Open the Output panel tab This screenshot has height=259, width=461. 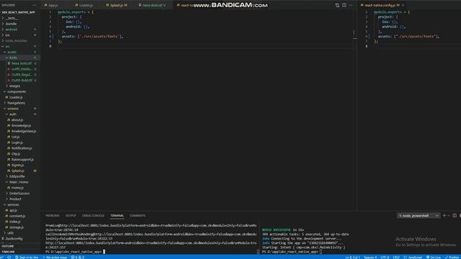(71, 216)
